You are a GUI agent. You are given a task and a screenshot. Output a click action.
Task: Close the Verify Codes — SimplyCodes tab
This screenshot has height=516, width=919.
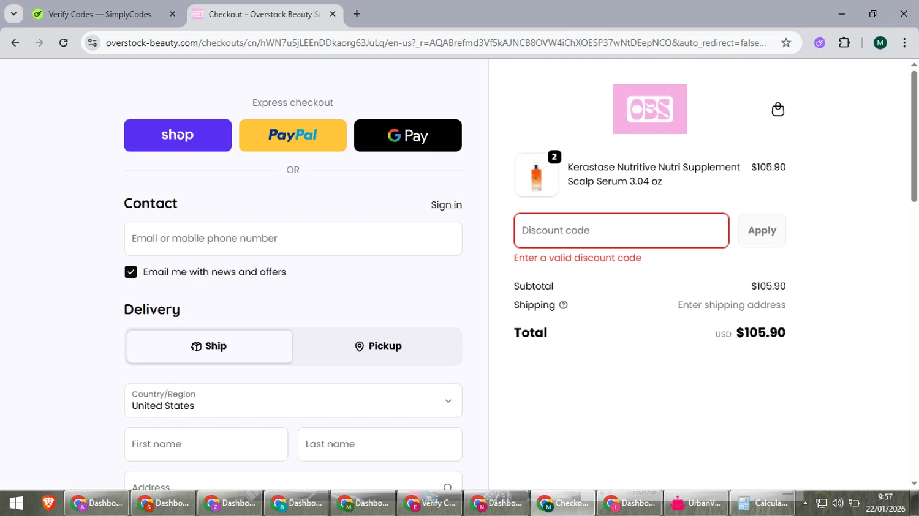point(172,14)
